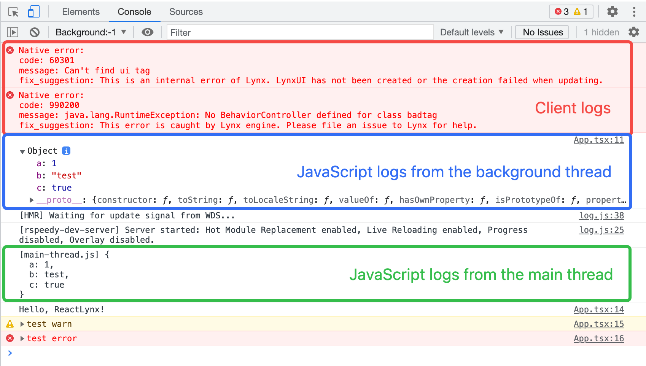Click the "message: Can't find ui tag" line

[84, 70]
